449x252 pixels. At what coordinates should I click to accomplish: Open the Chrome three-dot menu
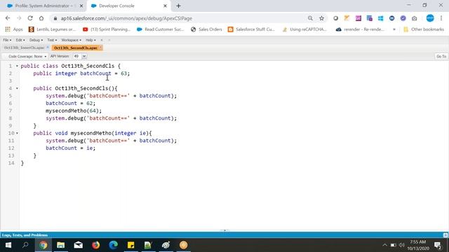pyautogui.click(x=441, y=18)
